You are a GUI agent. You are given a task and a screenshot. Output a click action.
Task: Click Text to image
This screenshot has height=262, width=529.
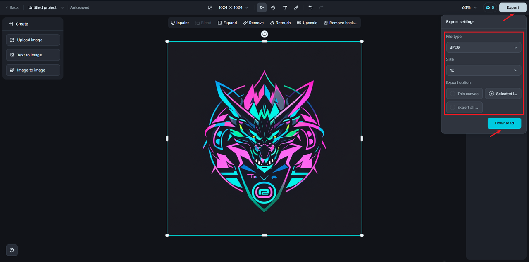(x=33, y=55)
